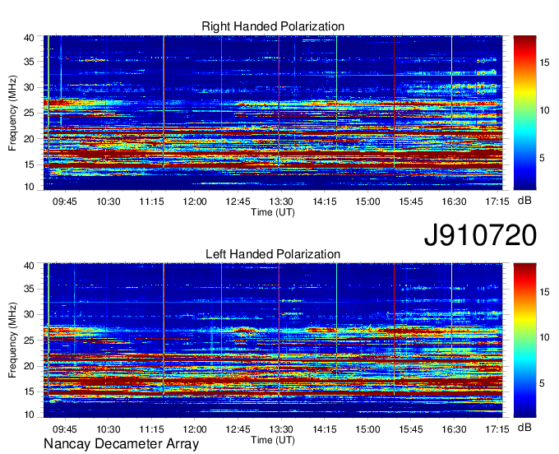Click 09:45 tick on Left Handed time axis

pyautogui.click(x=64, y=429)
